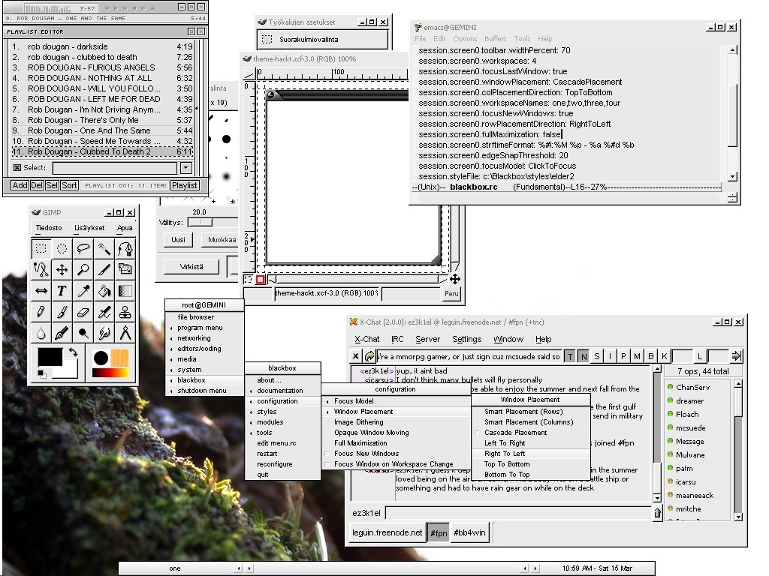Toggle X-Chat I channel mode button
Screen dimensions: 769x576
tap(610, 356)
